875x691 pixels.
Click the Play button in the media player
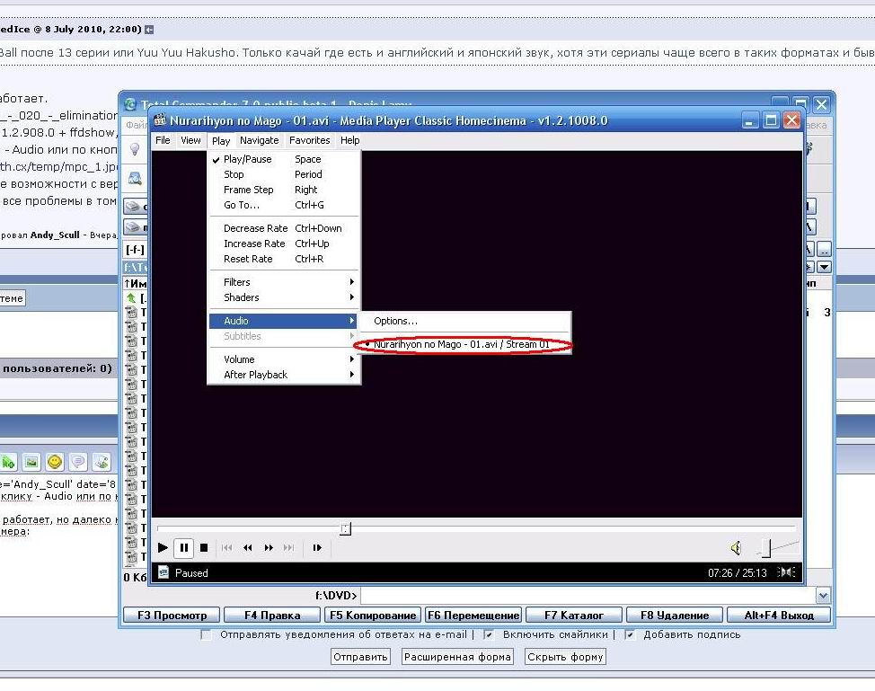163,547
